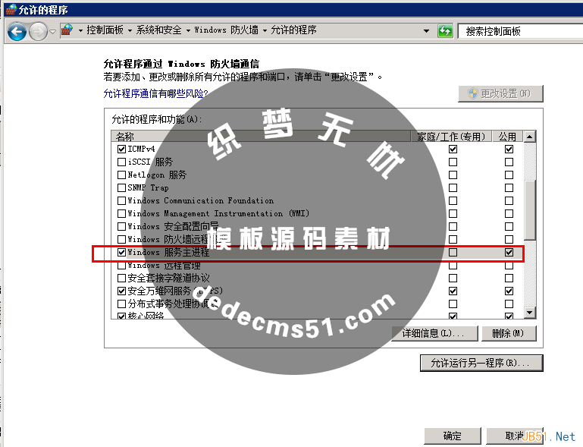Toggle the 分布式事务处理协调器 name checkbox
583x447 pixels.
pos(121,304)
